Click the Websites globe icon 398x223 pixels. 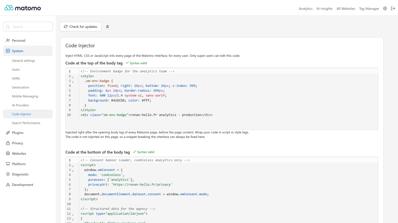(8, 153)
